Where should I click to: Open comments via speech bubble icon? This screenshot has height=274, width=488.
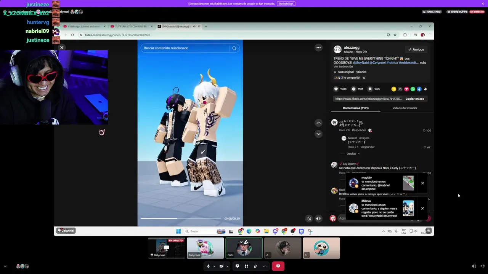pyautogui.click(x=353, y=89)
